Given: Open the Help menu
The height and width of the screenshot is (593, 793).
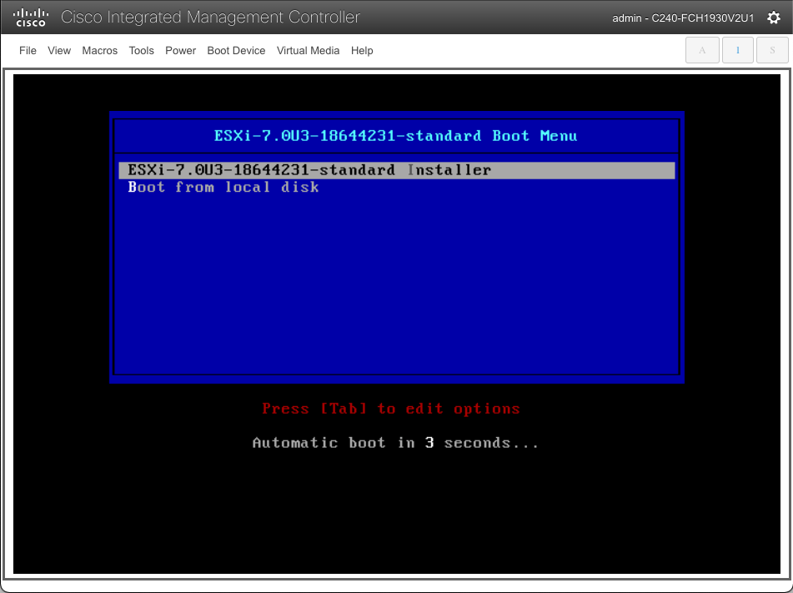Looking at the screenshot, I should 362,51.
